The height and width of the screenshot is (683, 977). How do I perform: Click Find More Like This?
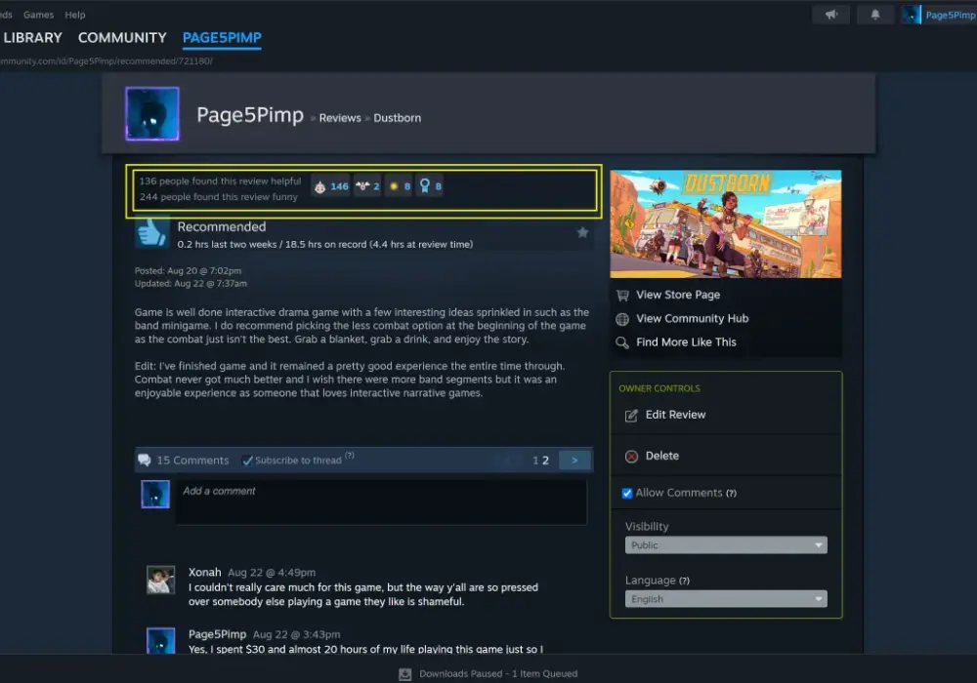coord(686,342)
